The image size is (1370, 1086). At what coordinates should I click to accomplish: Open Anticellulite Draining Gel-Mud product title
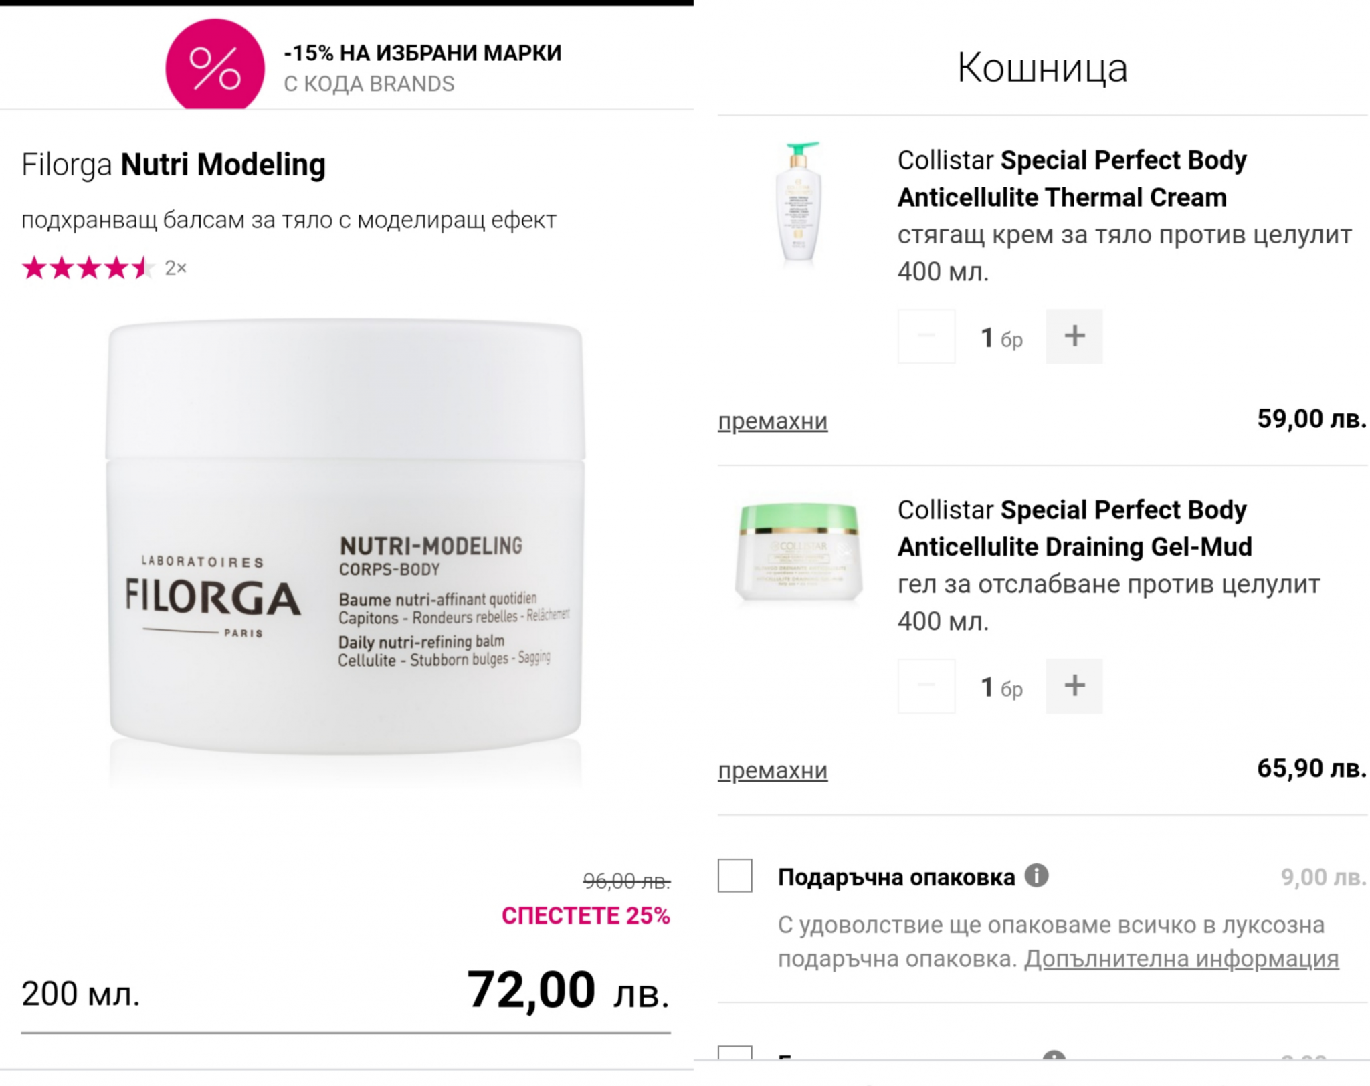coord(1074,528)
